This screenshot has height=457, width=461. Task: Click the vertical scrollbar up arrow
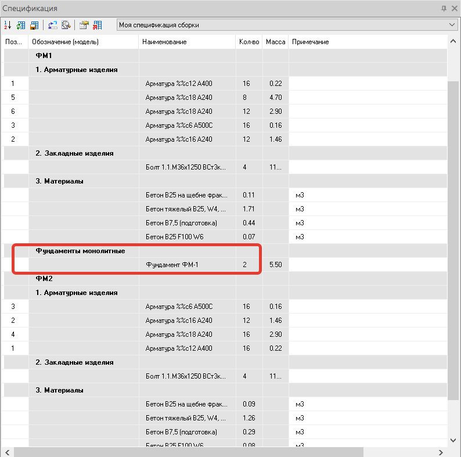click(453, 42)
